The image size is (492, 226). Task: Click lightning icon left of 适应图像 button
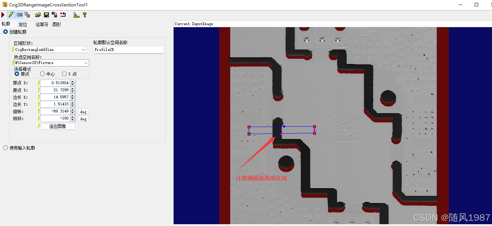[x=39, y=126]
